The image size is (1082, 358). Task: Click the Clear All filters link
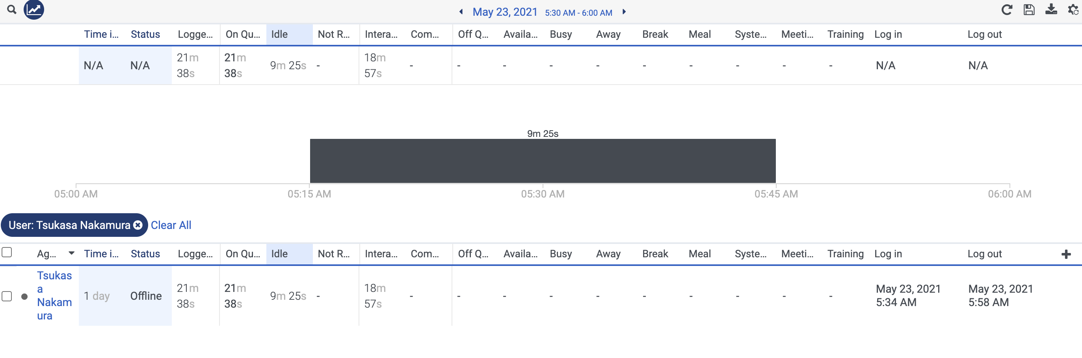tap(171, 225)
